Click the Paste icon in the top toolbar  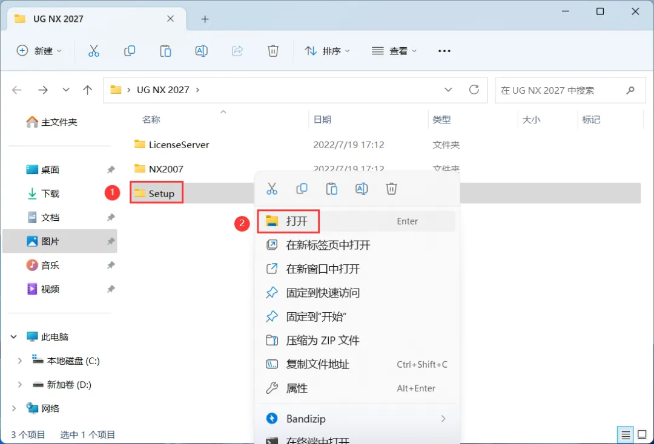coord(165,51)
